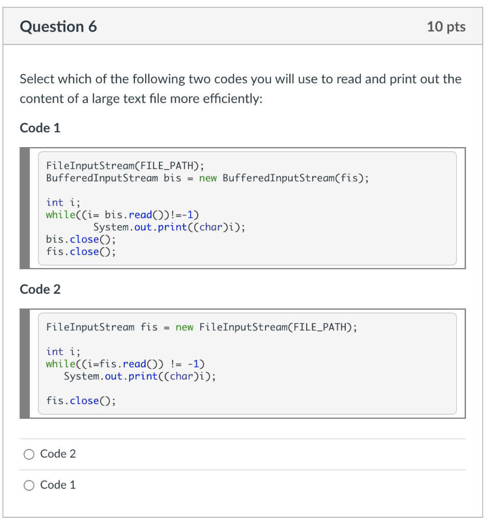Viewport: 488px width, 523px height.
Task: Click the BufferedInputStream bis declaration line
Action: coord(207,178)
